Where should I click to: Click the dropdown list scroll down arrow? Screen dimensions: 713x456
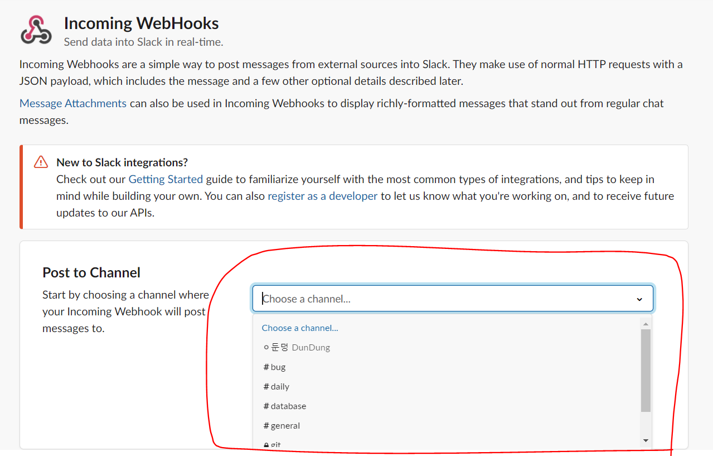[x=646, y=440]
